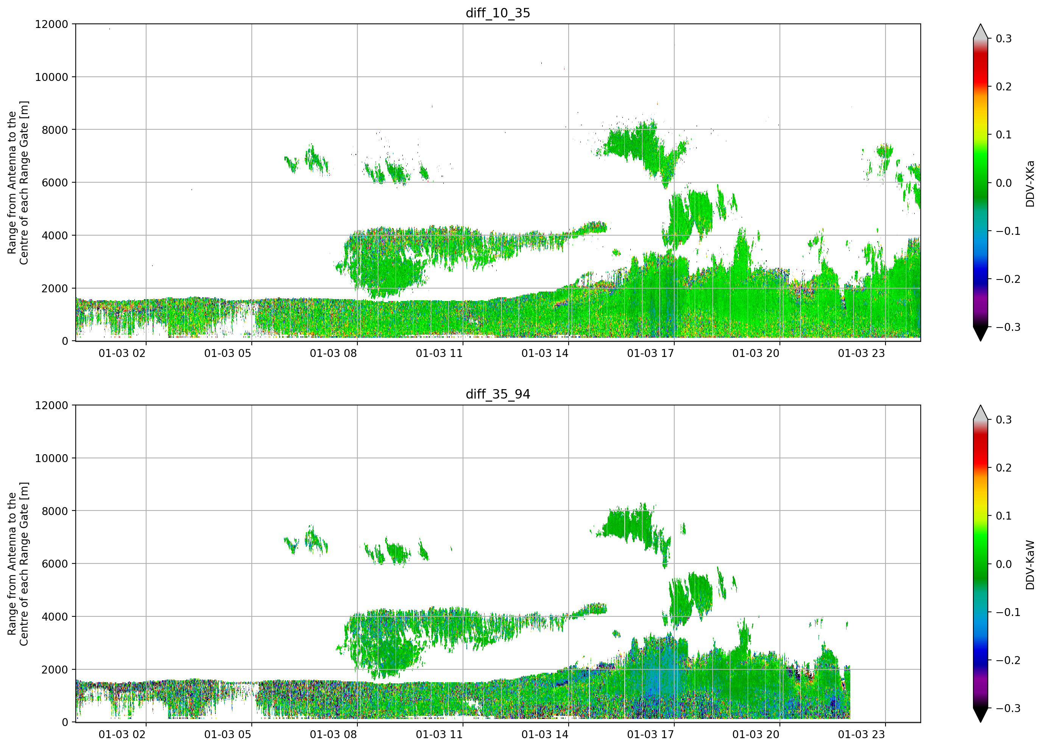Click the DDV-KaW colorbar gradient strip

click(981, 564)
